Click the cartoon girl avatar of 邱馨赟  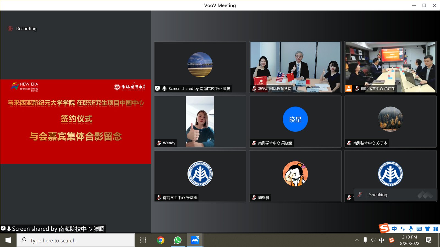click(295, 174)
